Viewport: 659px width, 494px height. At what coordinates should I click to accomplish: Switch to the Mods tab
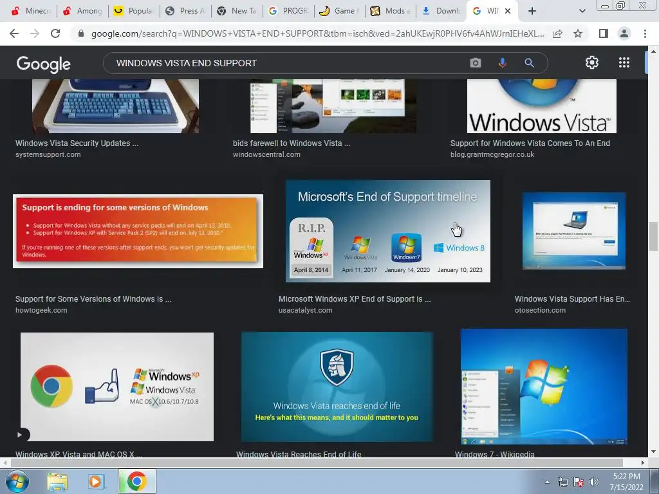(391, 11)
